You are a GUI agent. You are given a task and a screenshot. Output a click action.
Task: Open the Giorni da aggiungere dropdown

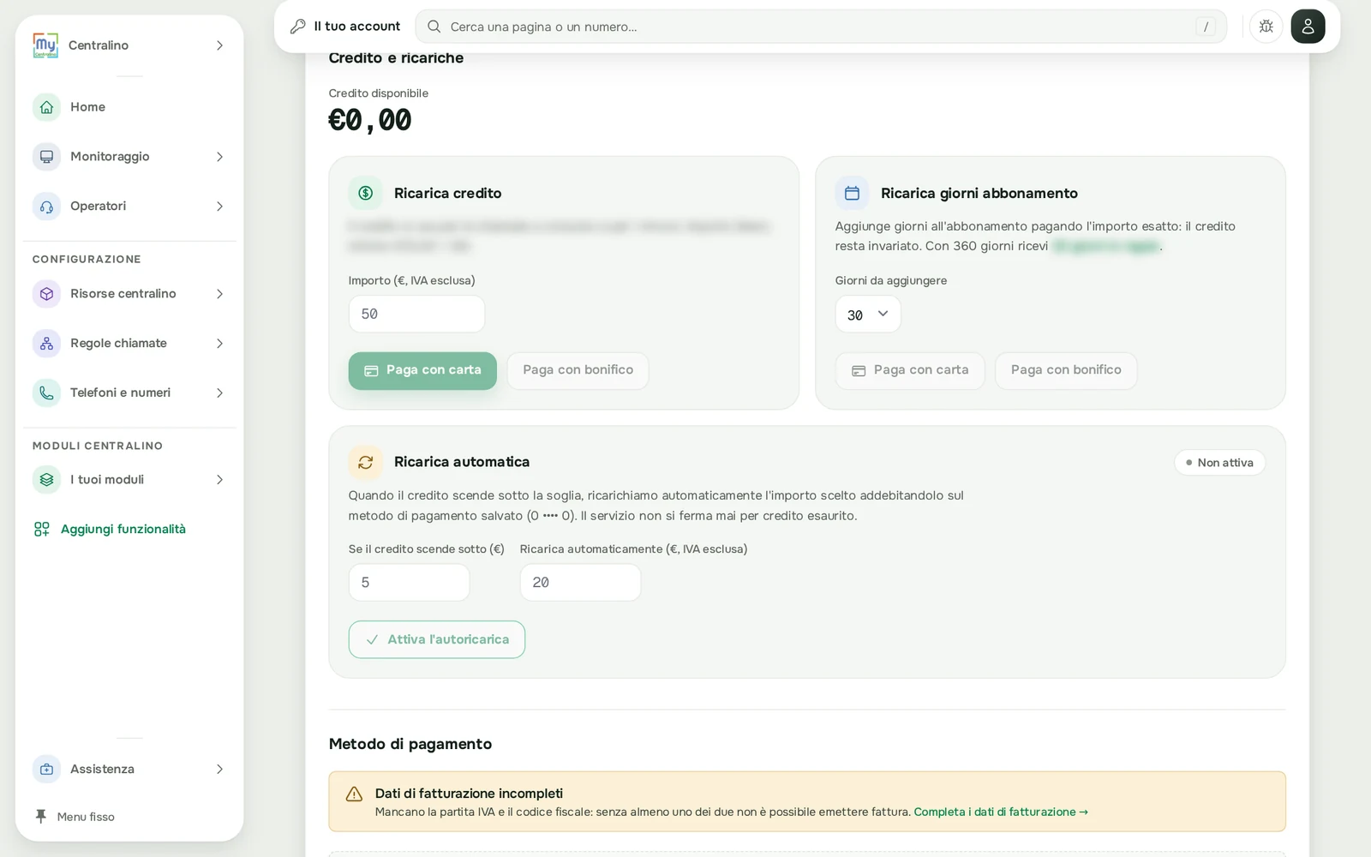point(868,315)
